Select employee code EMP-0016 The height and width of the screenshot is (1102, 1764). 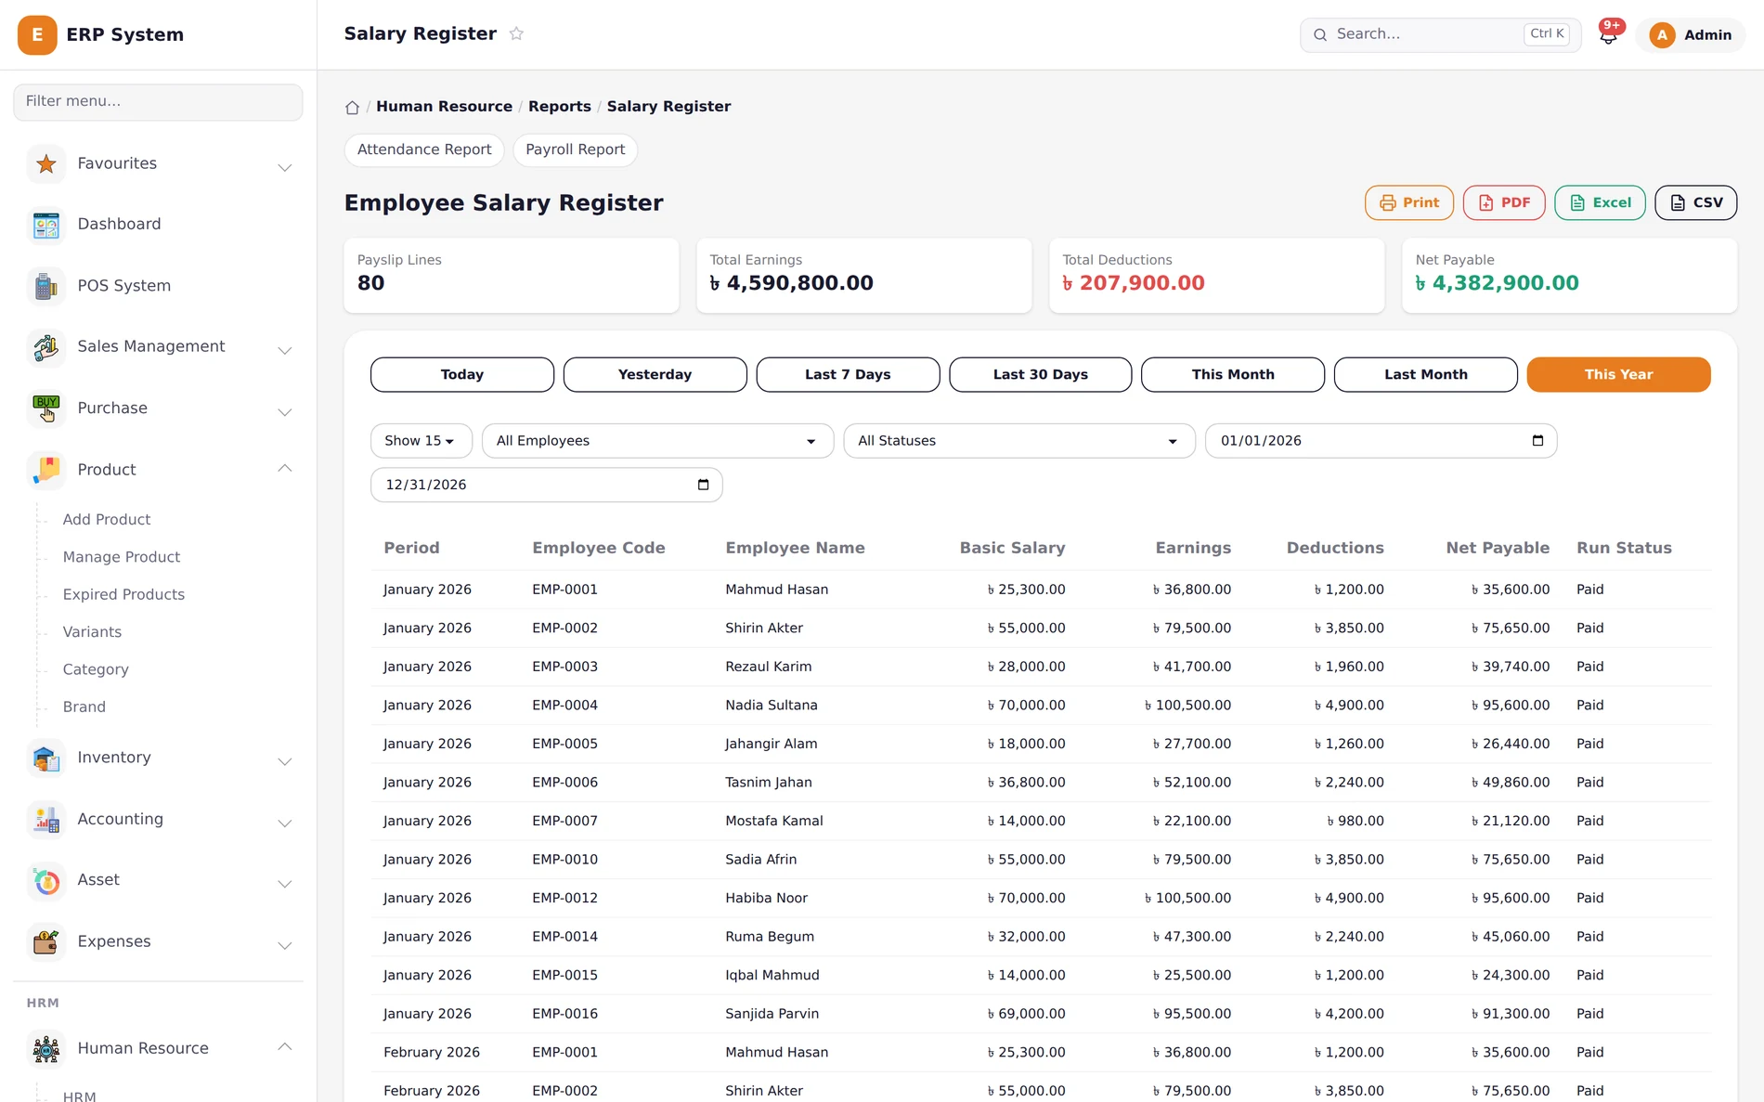(564, 1014)
